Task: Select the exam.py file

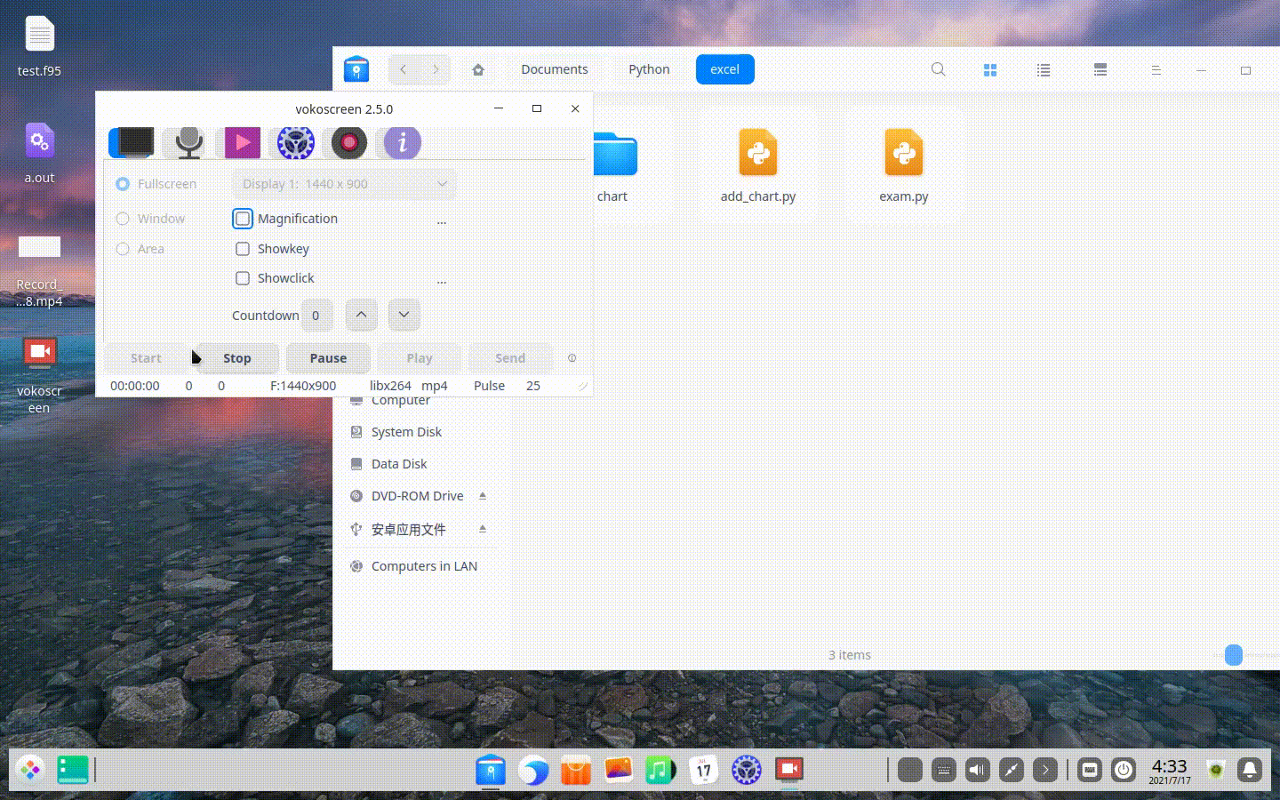Action: pyautogui.click(x=904, y=166)
